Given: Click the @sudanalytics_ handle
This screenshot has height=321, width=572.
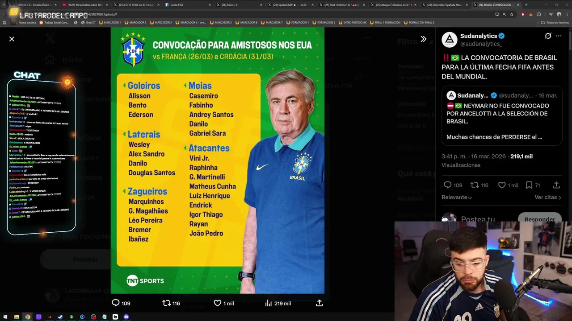Looking at the screenshot, I should (x=481, y=44).
